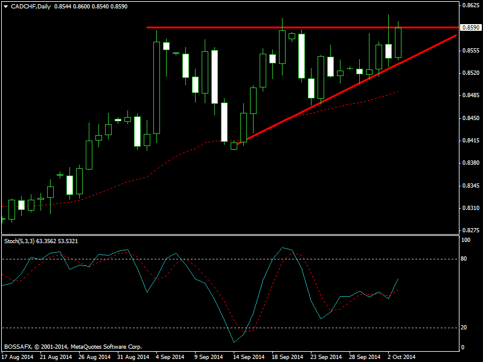The height and width of the screenshot is (362, 483).
Task: Click the 28 Sep 2014 date label
Action: point(365,357)
